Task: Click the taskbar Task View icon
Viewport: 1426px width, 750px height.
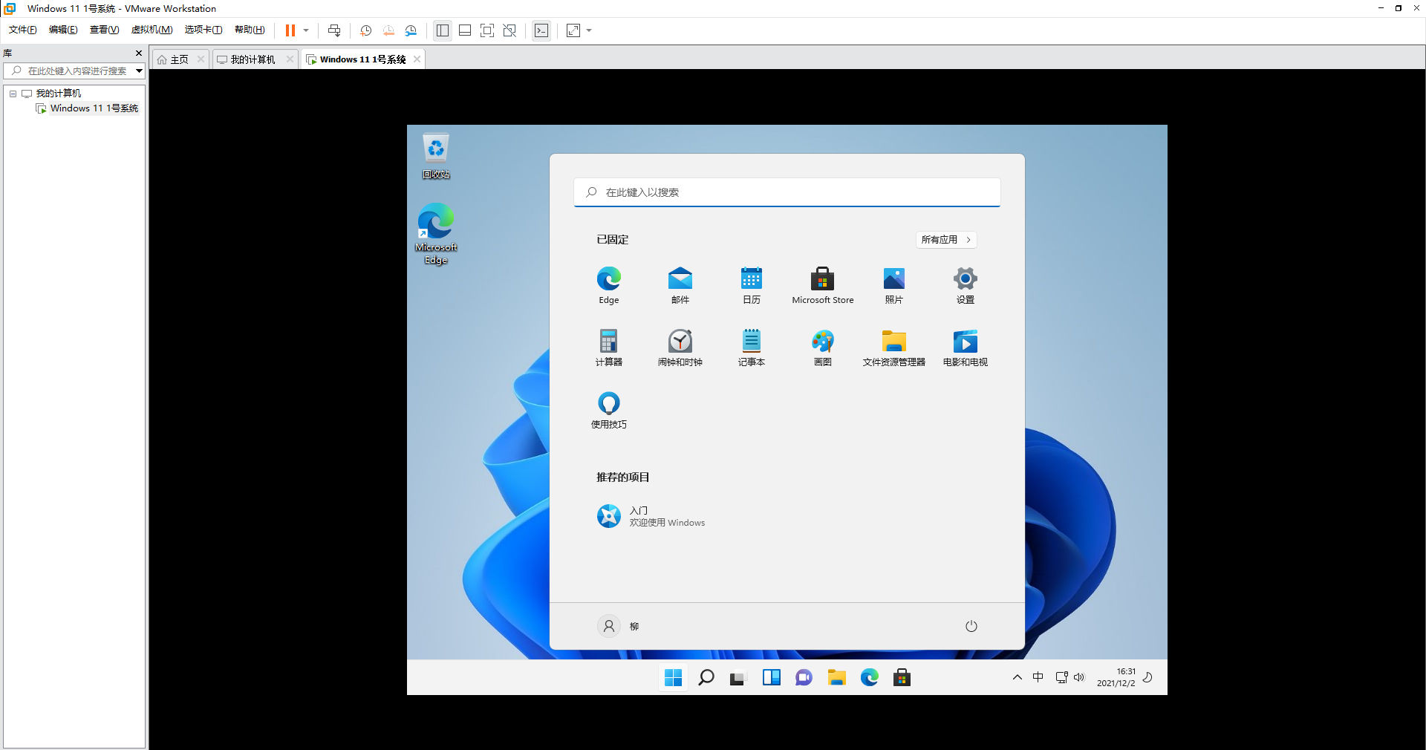Action: pos(737,677)
